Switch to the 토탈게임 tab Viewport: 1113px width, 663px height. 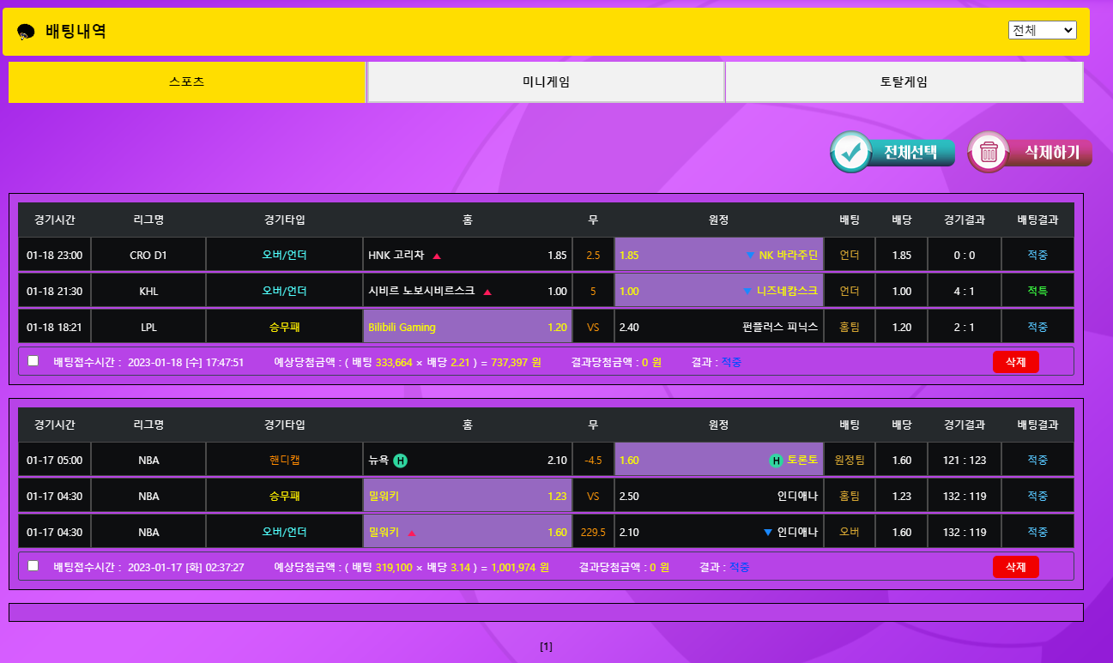(904, 82)
